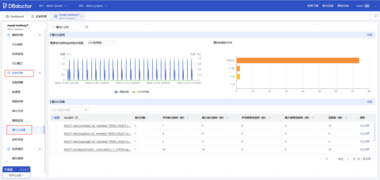The height and width of the screenshot is (180, 380).
Task: Open 锁透视 in the sidebar
Action: pos(16,92)
